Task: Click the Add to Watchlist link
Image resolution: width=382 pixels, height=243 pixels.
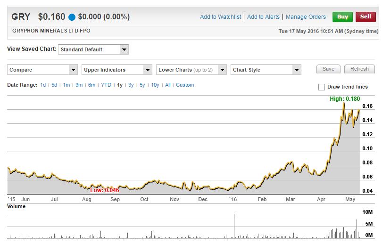Action: (221, 17)
